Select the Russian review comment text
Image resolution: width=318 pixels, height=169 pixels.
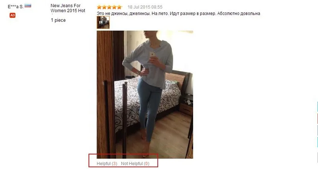pos(178,13)
